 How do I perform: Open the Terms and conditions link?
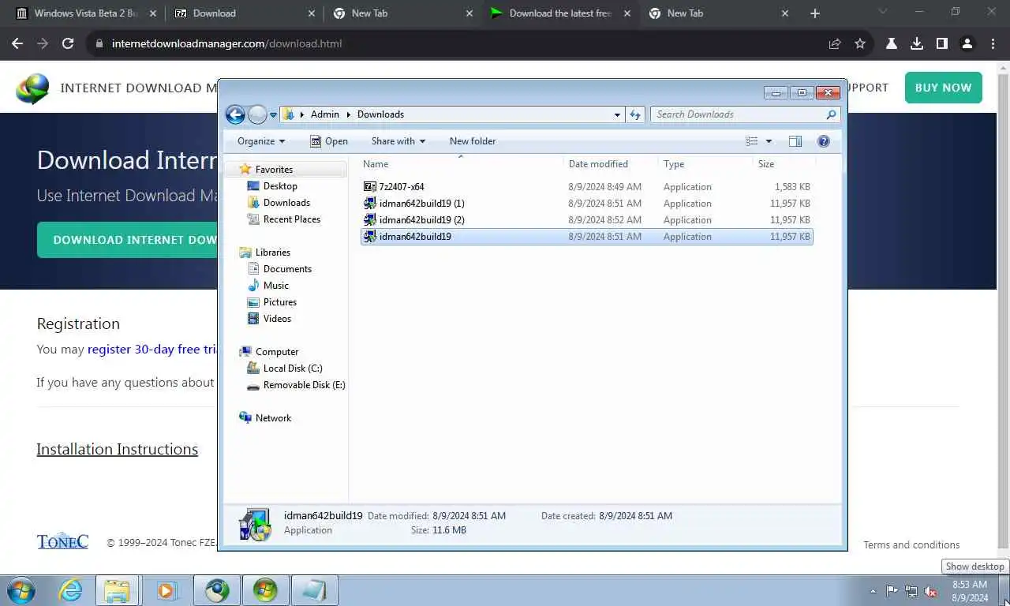(911, 544)
